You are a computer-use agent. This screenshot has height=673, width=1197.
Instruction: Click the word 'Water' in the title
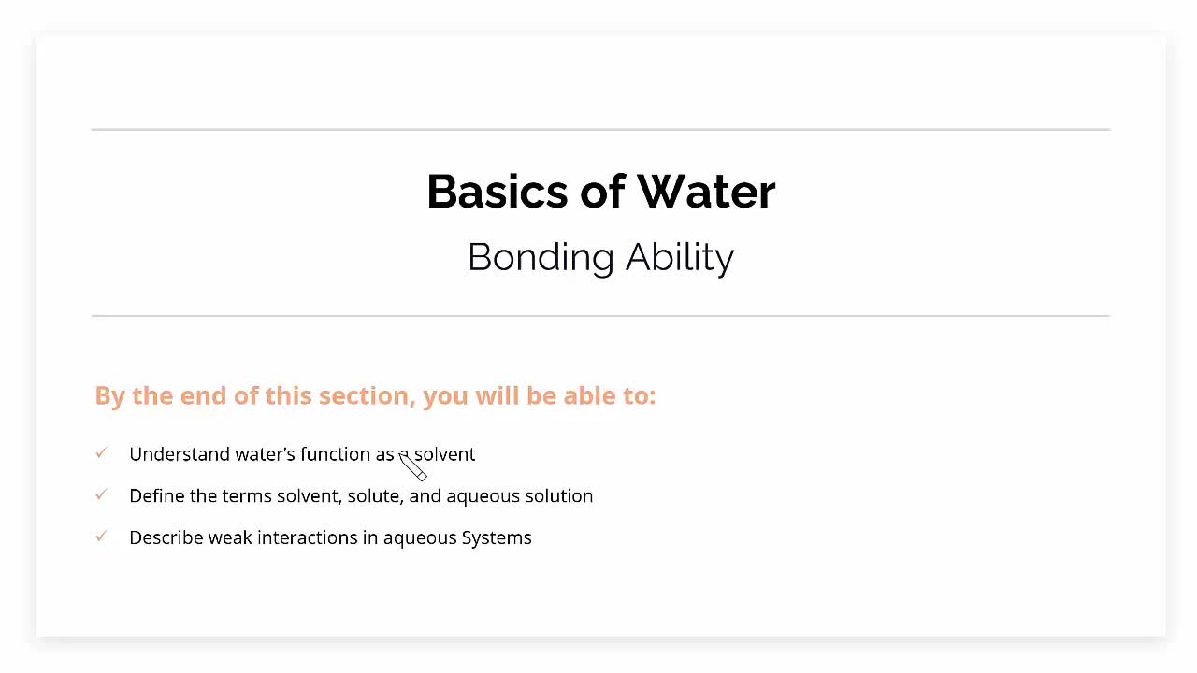point(706,192)
